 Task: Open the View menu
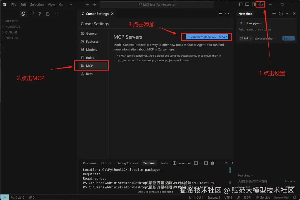[x=51, y=4]
